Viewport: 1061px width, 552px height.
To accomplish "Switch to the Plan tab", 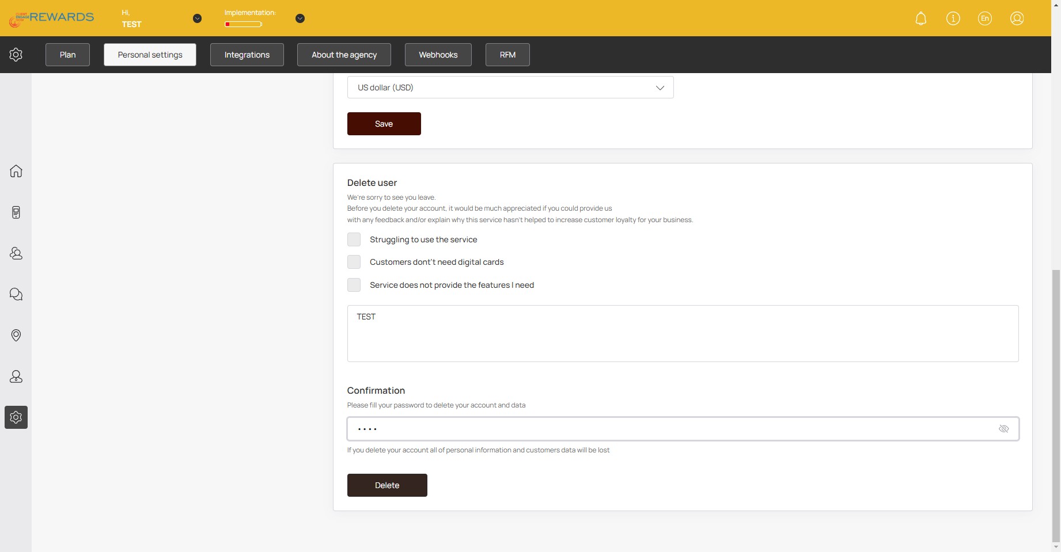I will [x=67, y=55].
